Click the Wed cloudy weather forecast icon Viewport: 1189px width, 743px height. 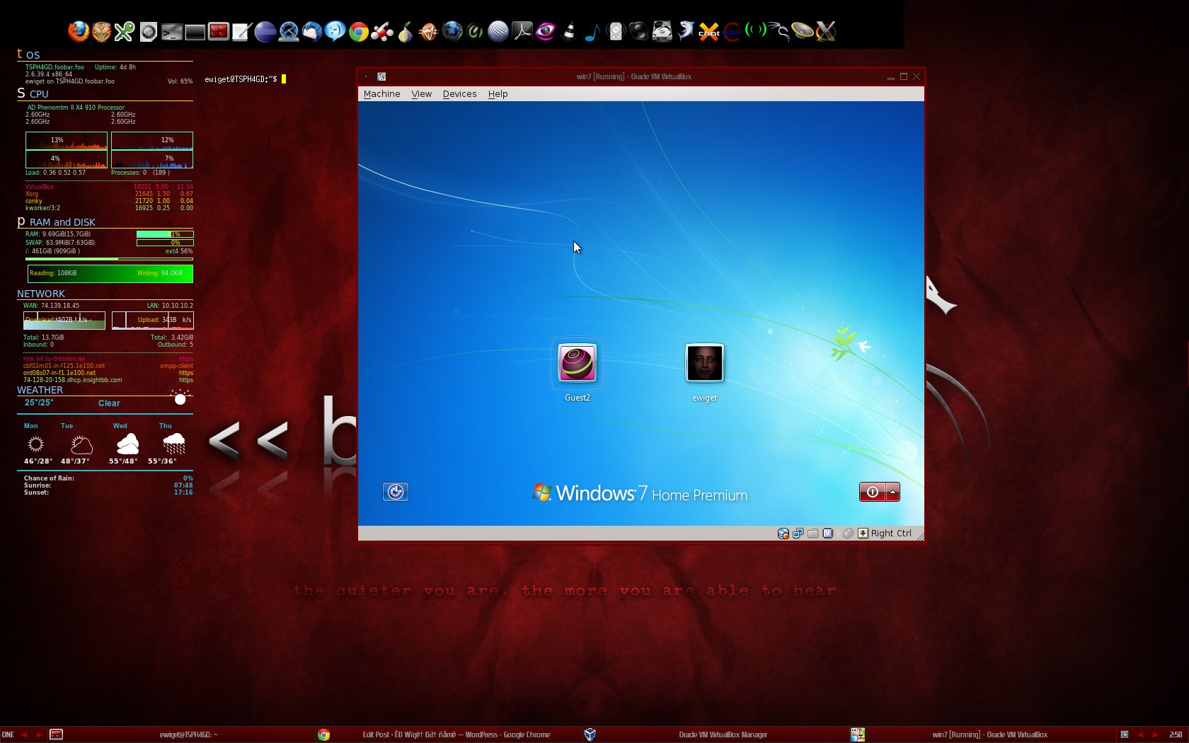tap(127, 444)
